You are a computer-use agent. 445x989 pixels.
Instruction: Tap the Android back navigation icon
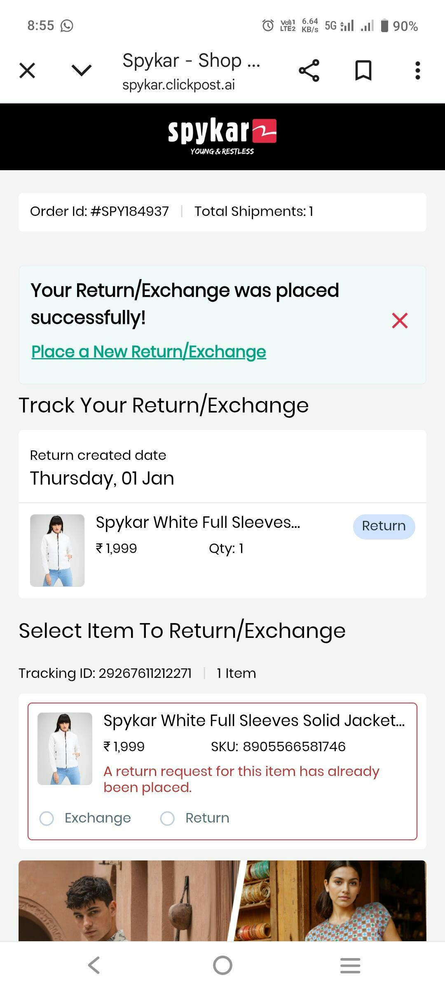pyautogui.click(x=94, y=965)
